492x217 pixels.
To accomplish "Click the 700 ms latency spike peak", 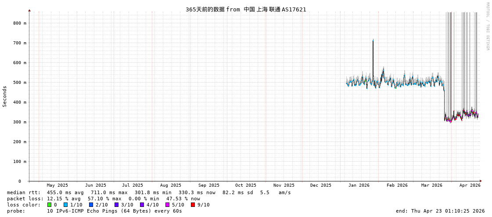I will [373, 40].
